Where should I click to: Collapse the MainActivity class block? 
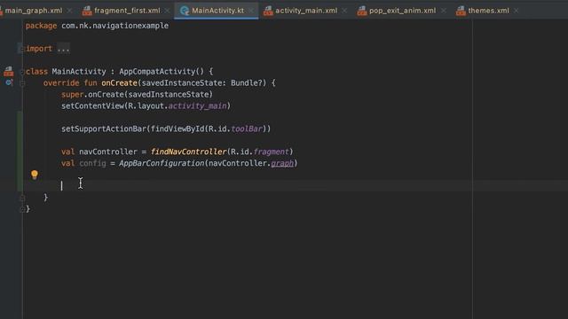pos(21,72)
